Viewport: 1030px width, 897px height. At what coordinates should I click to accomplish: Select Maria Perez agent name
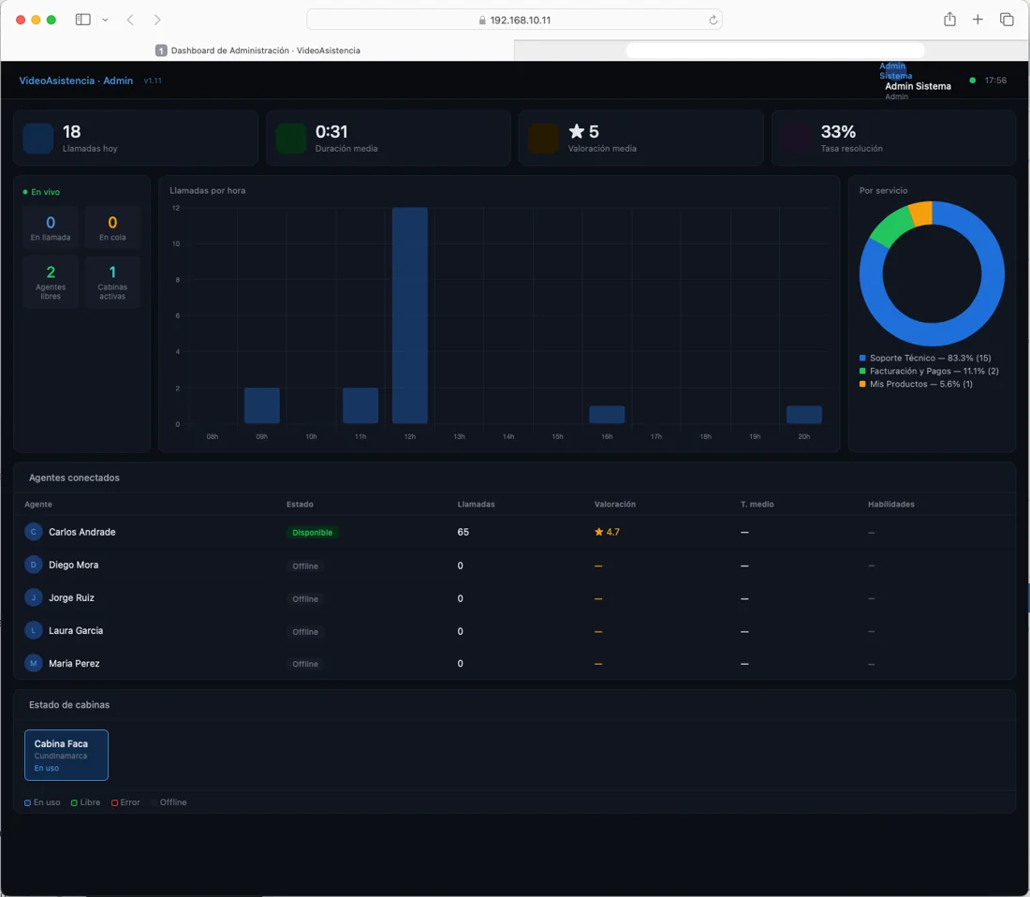[74, 663]
